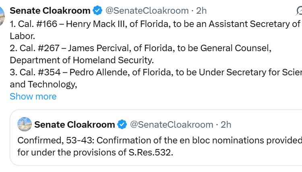
Task: Click the quoted tweet's Senate Cloakroom avatar
Action: (25, 124)
